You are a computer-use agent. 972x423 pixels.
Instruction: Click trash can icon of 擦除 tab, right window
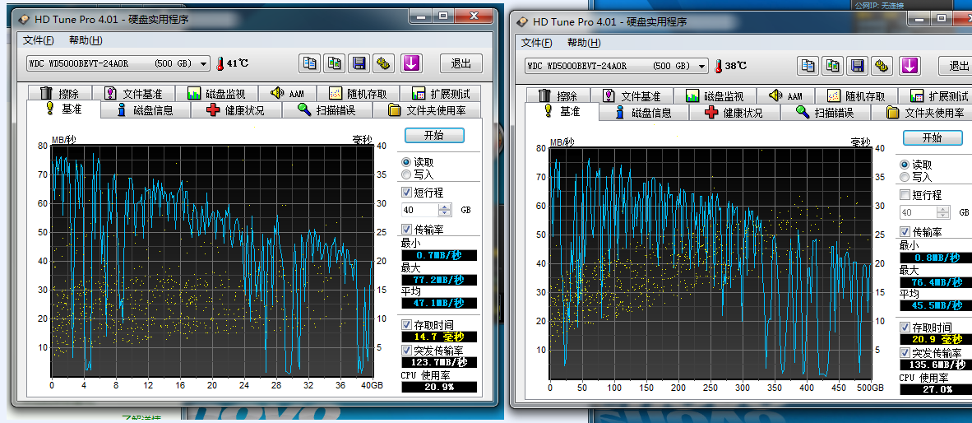pos(544,95)
